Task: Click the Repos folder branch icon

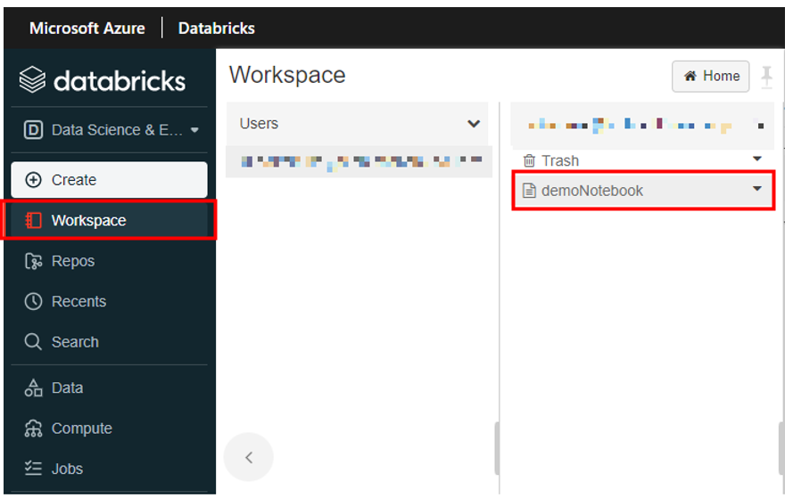Action: click(x=33, y=261)
